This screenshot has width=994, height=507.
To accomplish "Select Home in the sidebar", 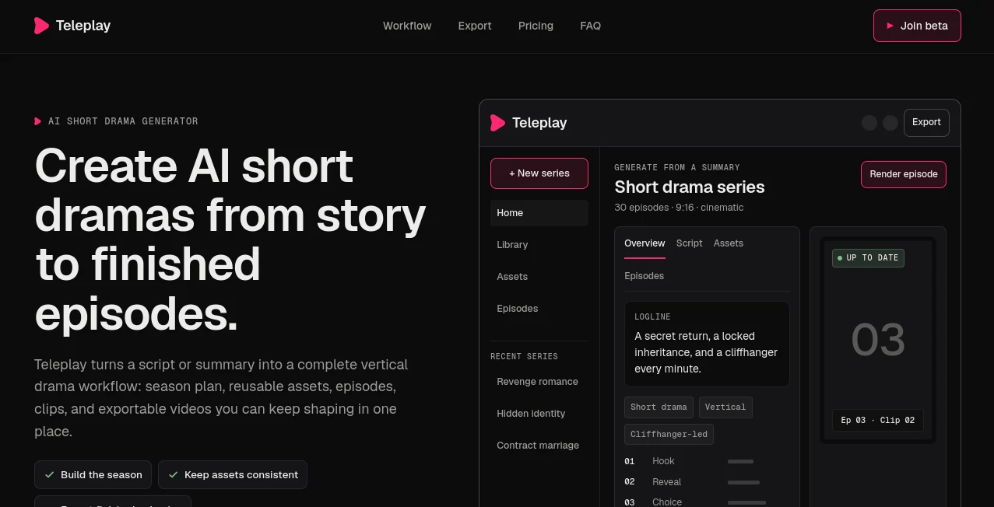I will point(539,213).
